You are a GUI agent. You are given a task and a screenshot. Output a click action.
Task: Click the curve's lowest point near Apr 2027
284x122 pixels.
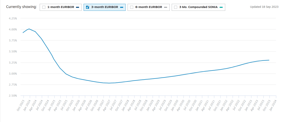click(x=109, y=83)
